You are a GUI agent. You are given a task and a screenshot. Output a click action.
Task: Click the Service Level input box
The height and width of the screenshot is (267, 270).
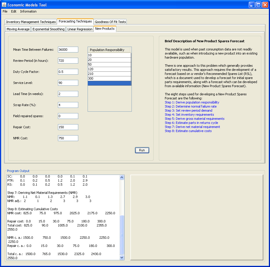coord(68,83)
